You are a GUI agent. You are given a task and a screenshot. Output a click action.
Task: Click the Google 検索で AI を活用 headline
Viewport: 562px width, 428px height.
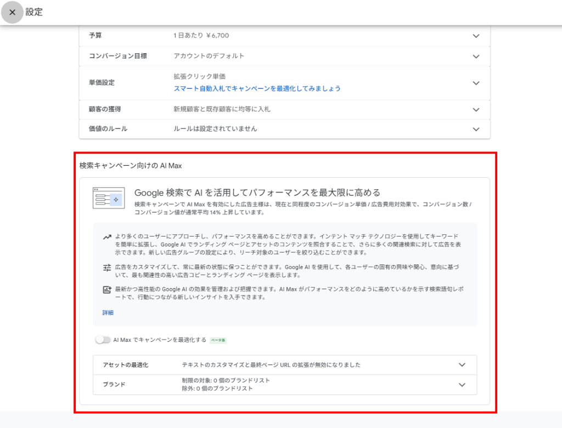257,193
